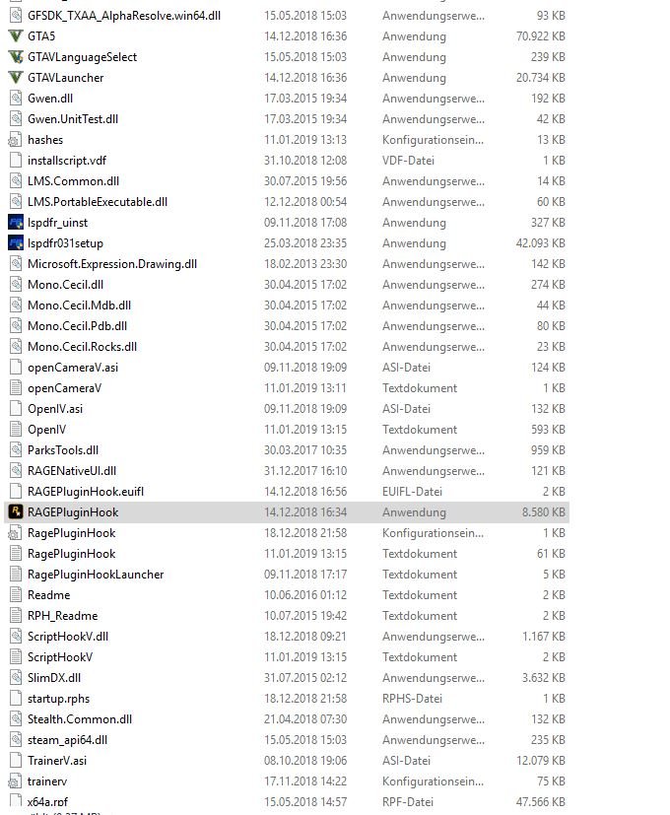
Task: Click the lspdfr_uinst installer icon
Action: (x=16, y=223)
